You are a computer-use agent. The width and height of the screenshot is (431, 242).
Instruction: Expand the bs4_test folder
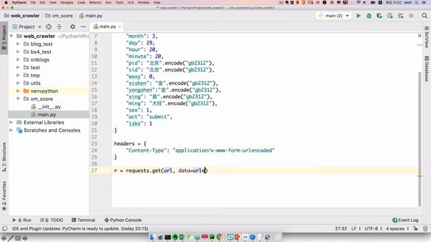pos(18,52)
